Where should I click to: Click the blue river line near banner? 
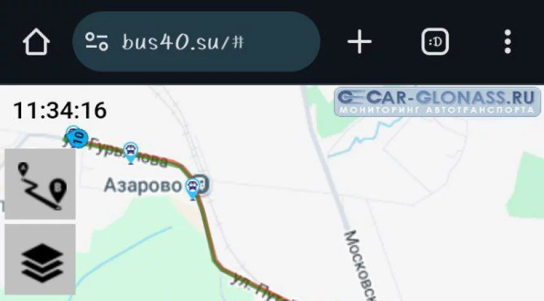[x=365, y=137]
